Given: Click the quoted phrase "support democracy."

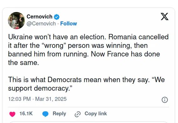Looking at the screenshot, I should coord(40,88).
